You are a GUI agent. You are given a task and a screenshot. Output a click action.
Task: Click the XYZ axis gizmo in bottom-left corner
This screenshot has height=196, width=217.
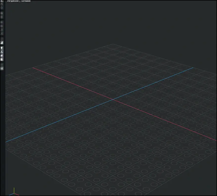(13, 193)
